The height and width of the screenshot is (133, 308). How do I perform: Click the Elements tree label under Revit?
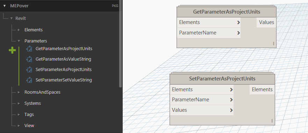tap(34, 30)
